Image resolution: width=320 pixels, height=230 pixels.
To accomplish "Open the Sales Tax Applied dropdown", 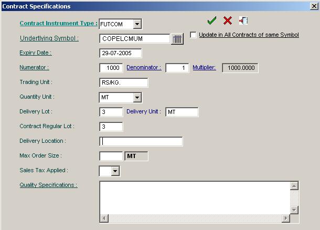I will 115,171.
